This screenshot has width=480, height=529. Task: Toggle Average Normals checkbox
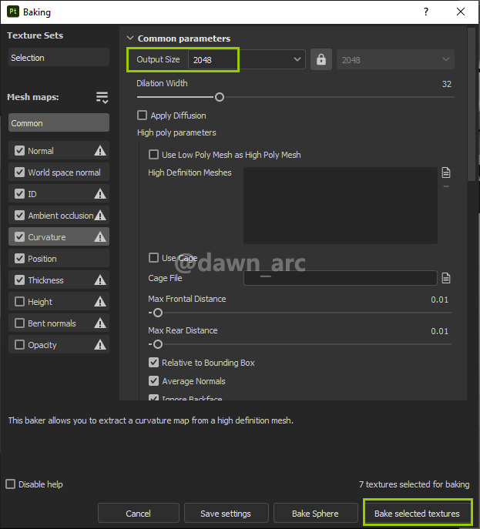coord(153,381)
